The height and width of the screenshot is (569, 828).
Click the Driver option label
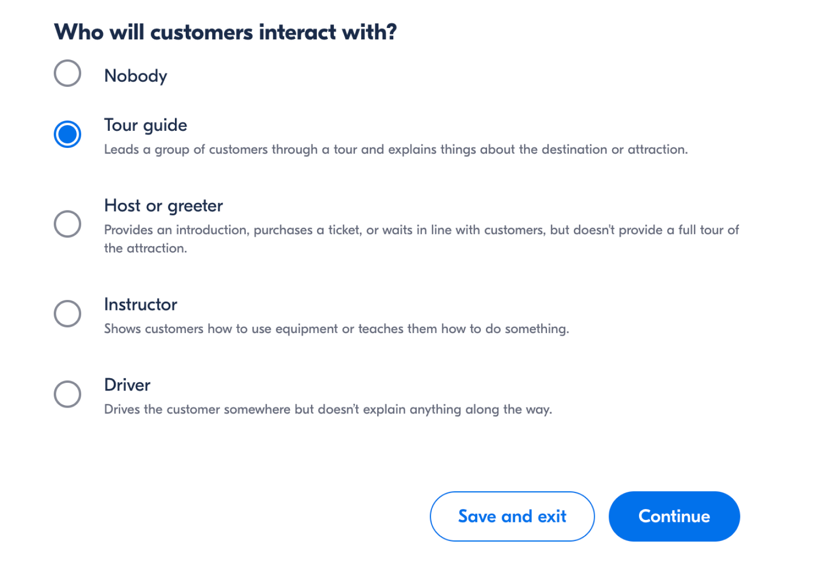pyautogui.click(x=127, y=385)
